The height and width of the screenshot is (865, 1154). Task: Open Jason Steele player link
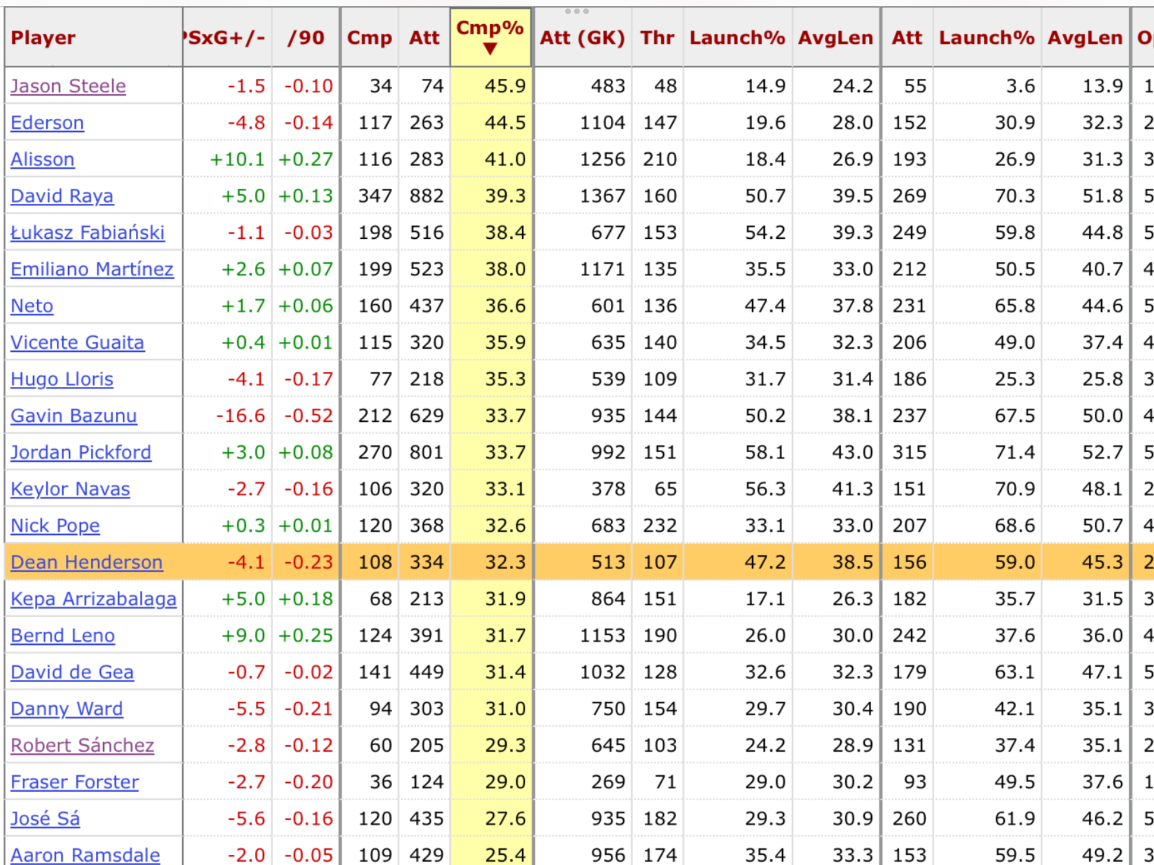tap(68, 86)
